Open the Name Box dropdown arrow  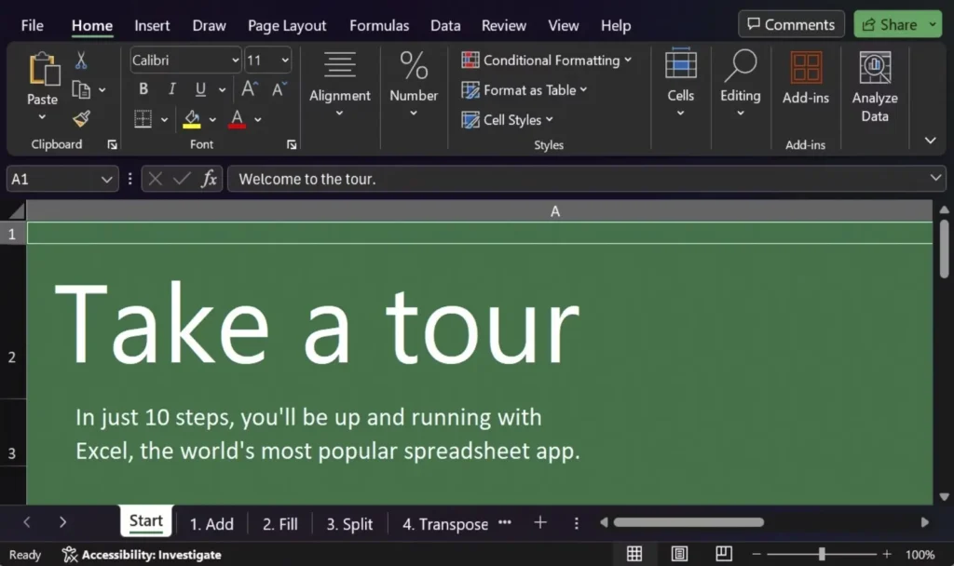tap(105, 179)
